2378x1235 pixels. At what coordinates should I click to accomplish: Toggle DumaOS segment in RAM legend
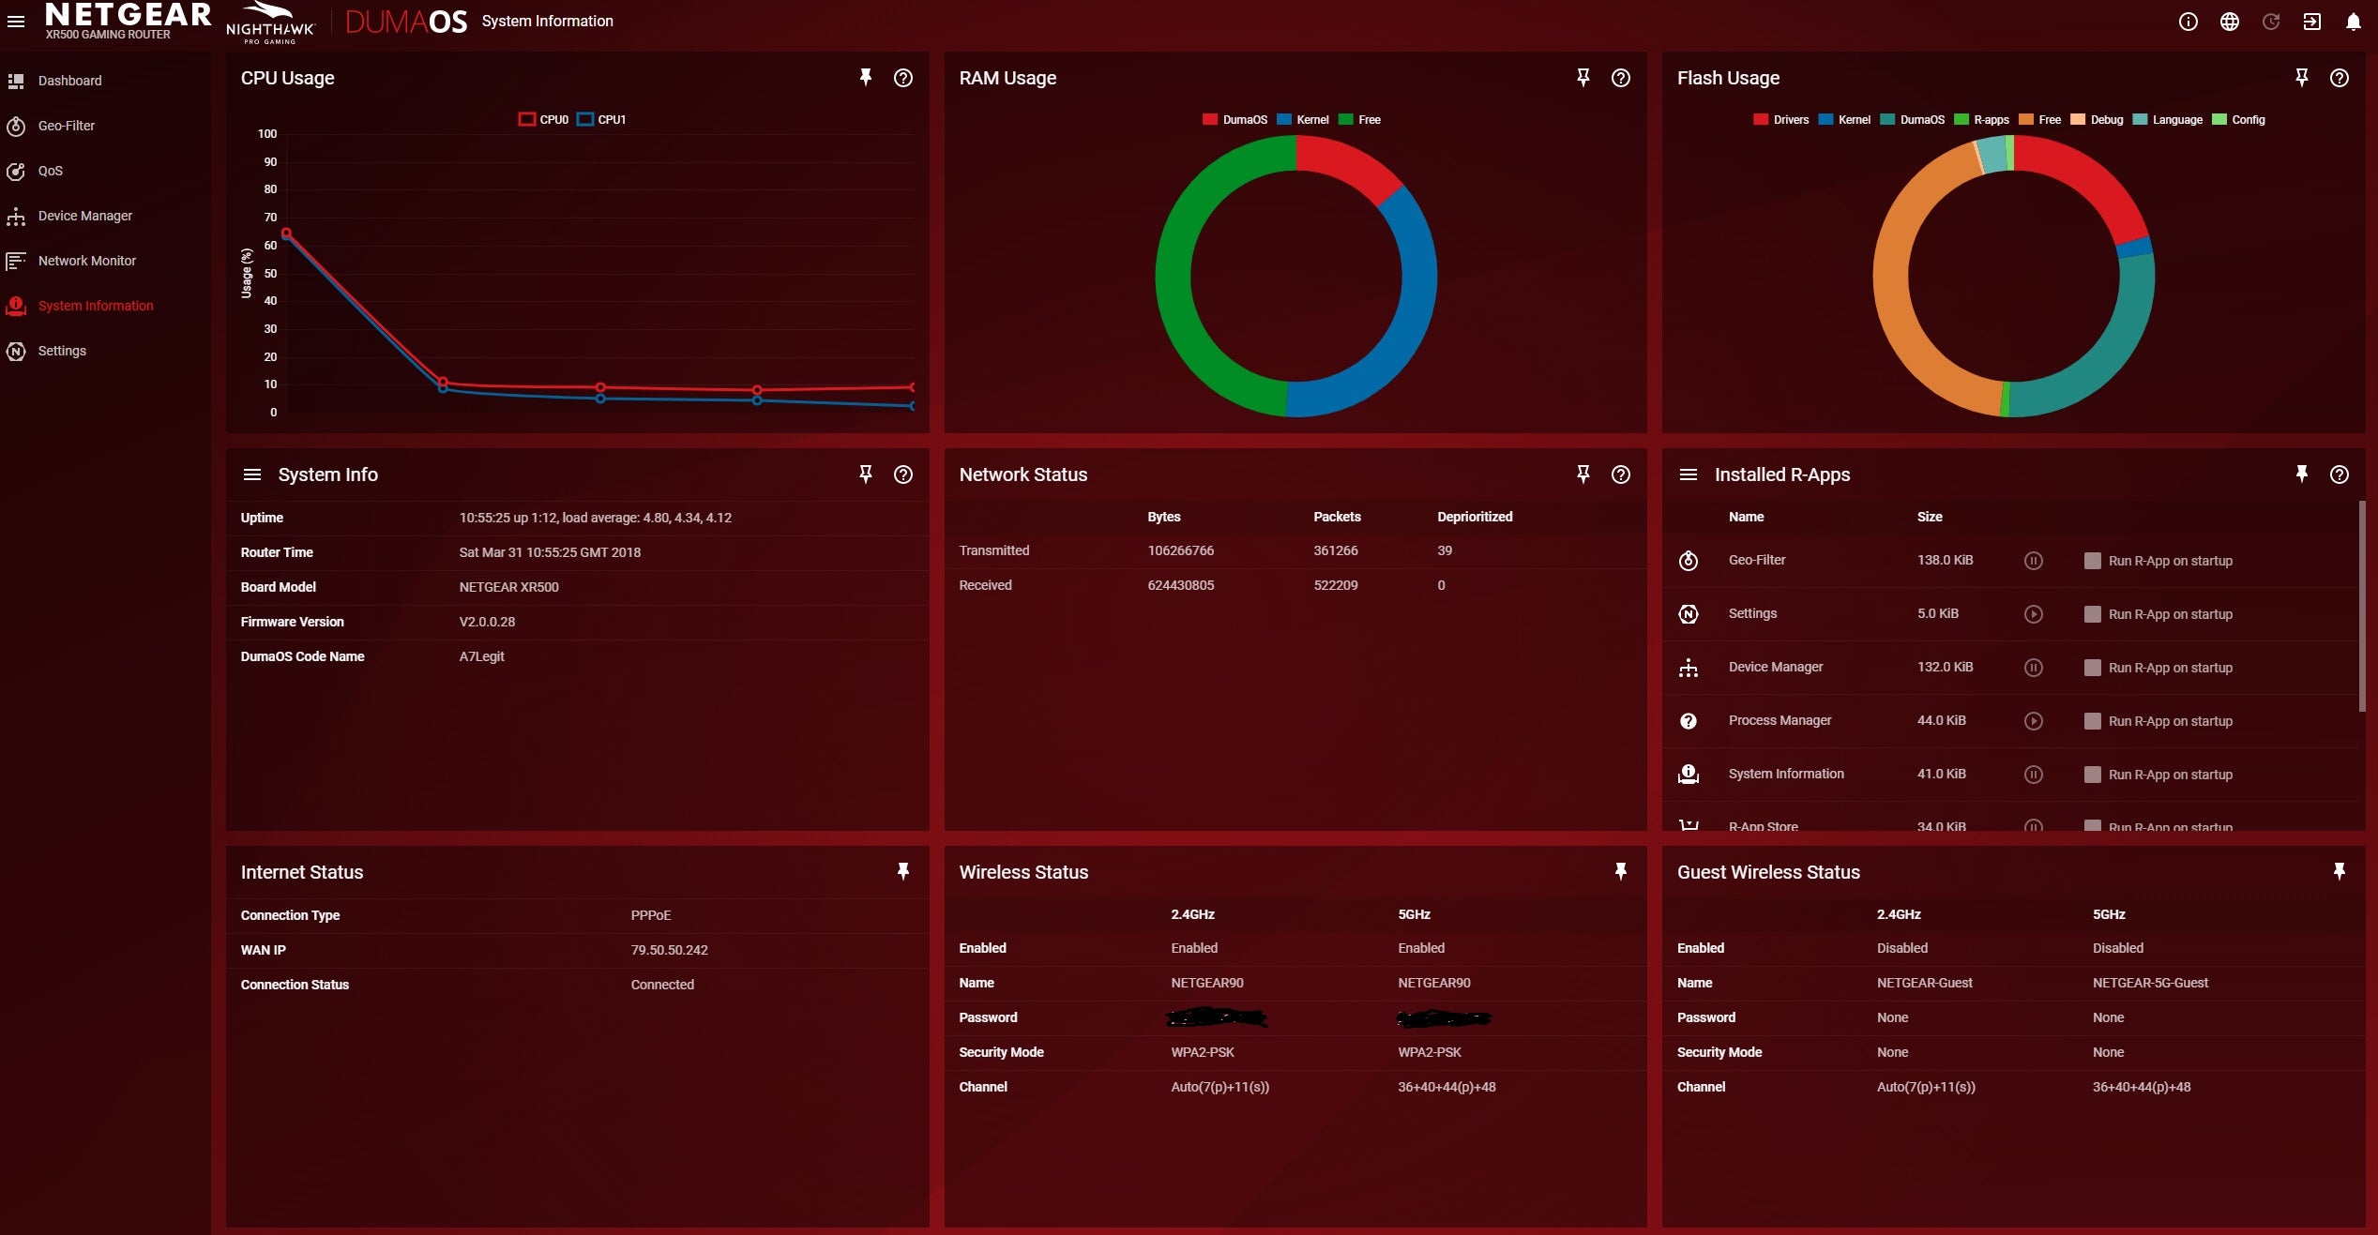pyautogui.click(x=1234, y=119)
